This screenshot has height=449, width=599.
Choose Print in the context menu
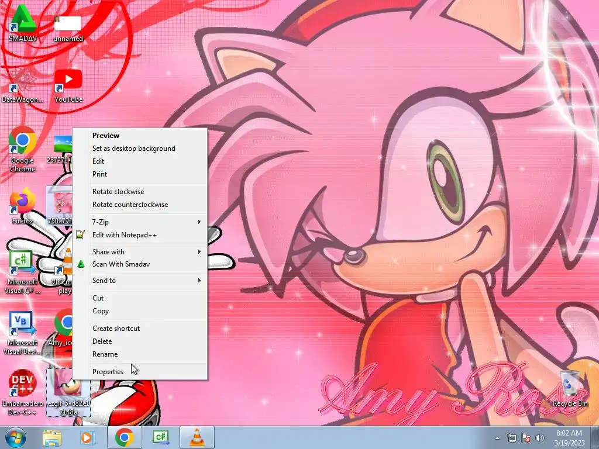(x=140, y=174)
